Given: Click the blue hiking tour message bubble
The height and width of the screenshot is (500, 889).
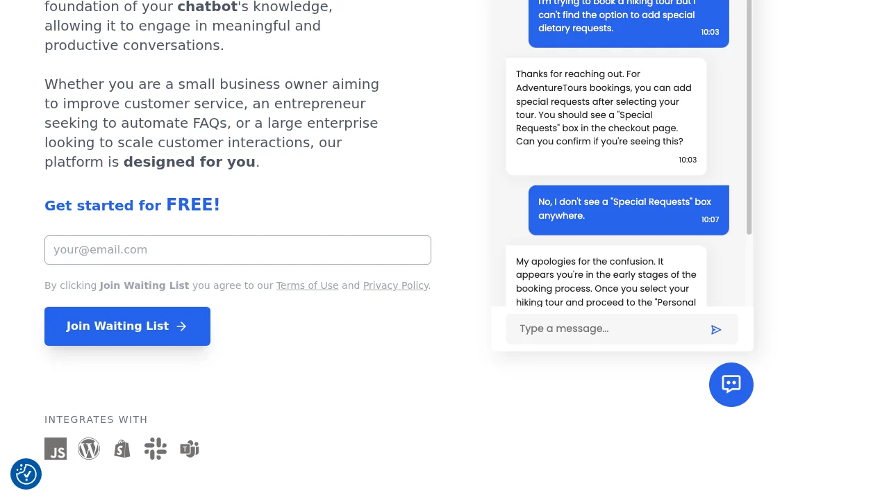Looking at the screenshot, I should point(628,21).
